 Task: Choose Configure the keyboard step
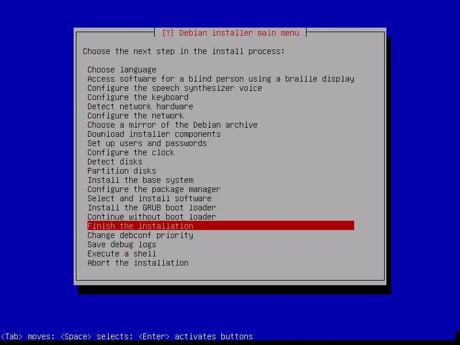[x=221, y=97]
